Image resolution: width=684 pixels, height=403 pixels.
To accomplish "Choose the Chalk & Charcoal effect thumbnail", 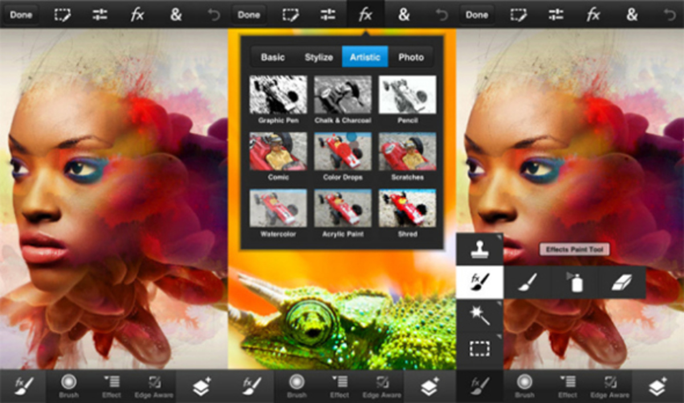I will (x=343, y=94).
